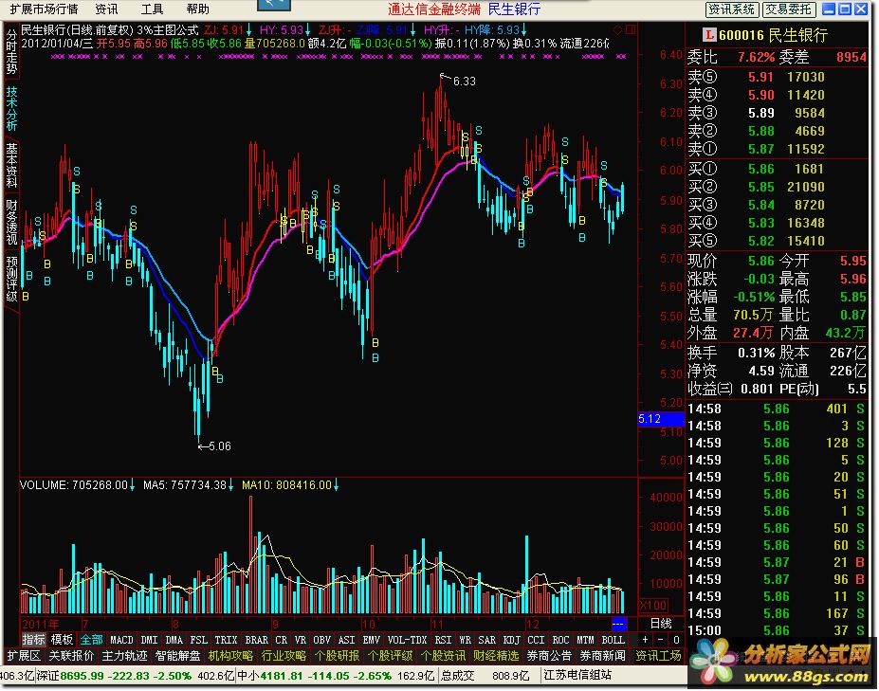Screen dimensions: 879x691
Task: Switch sub-chart to ASI indicator
Action: (346, 640)
